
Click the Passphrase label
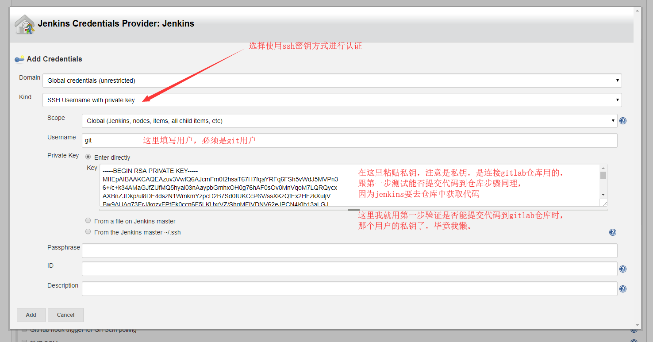64,247
